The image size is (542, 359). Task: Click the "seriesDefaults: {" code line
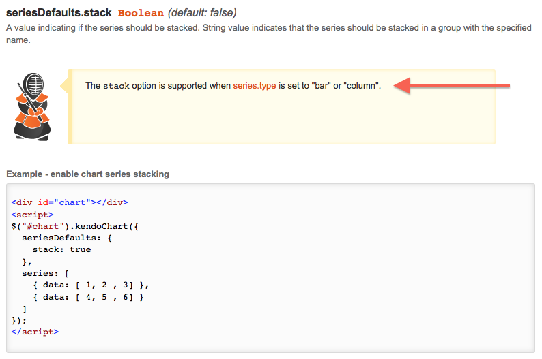[x=66, y=238]
